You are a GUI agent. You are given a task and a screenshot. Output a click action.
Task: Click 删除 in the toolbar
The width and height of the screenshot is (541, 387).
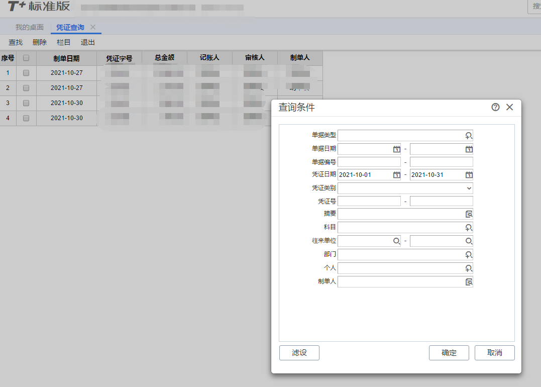pyautogui.click(x=39, y=42)
